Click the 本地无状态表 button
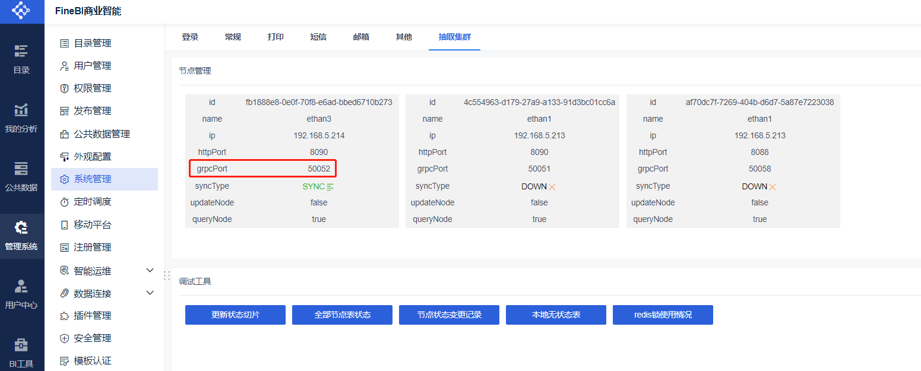921x371 pixels. click(556, 315)
